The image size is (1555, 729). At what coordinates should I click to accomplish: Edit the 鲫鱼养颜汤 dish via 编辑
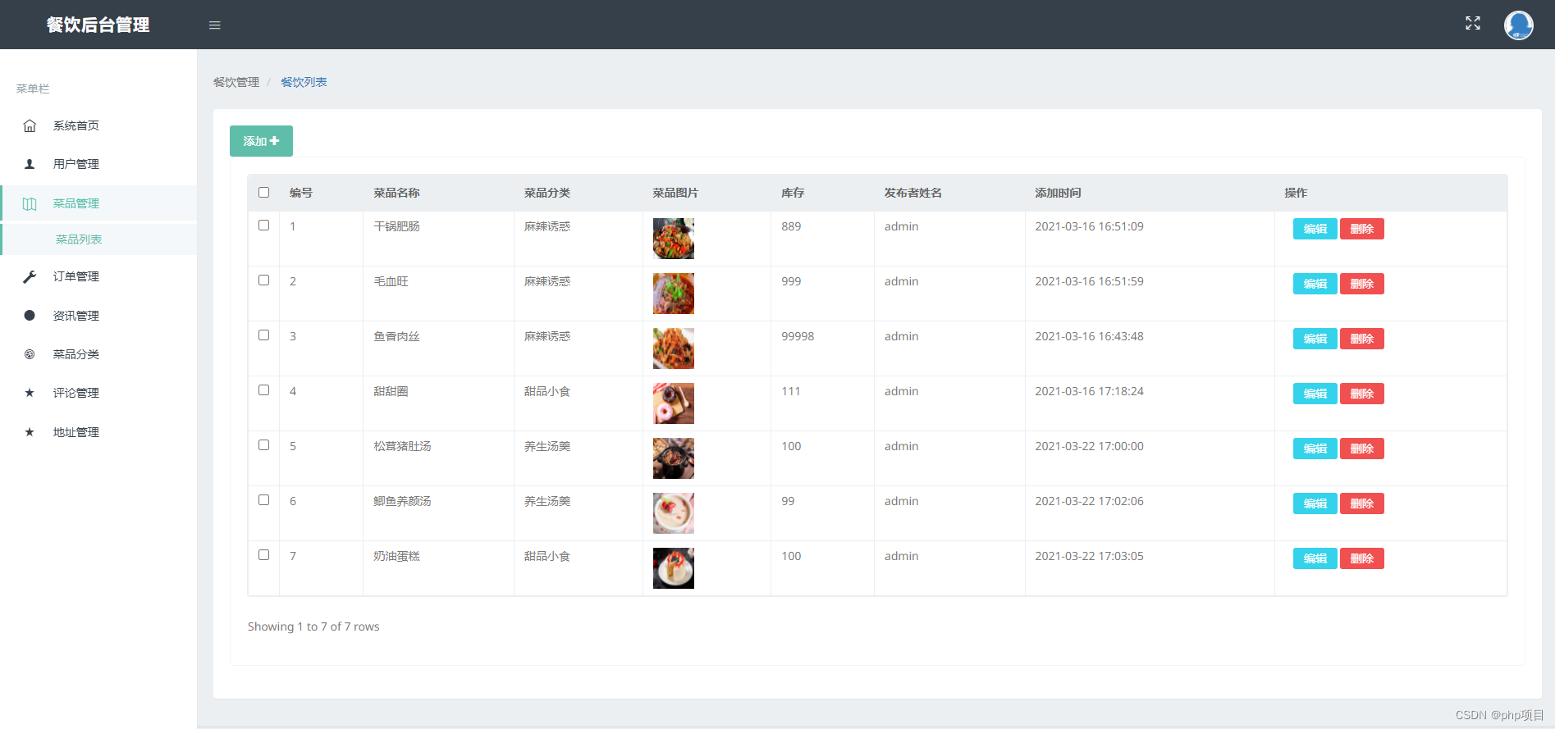[x=1315, y=503]
